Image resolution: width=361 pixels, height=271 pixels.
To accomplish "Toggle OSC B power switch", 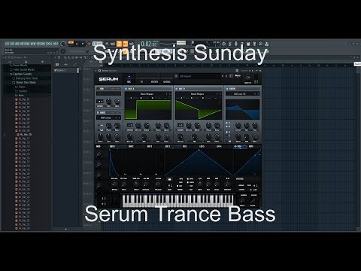I will tap(177, 89).
